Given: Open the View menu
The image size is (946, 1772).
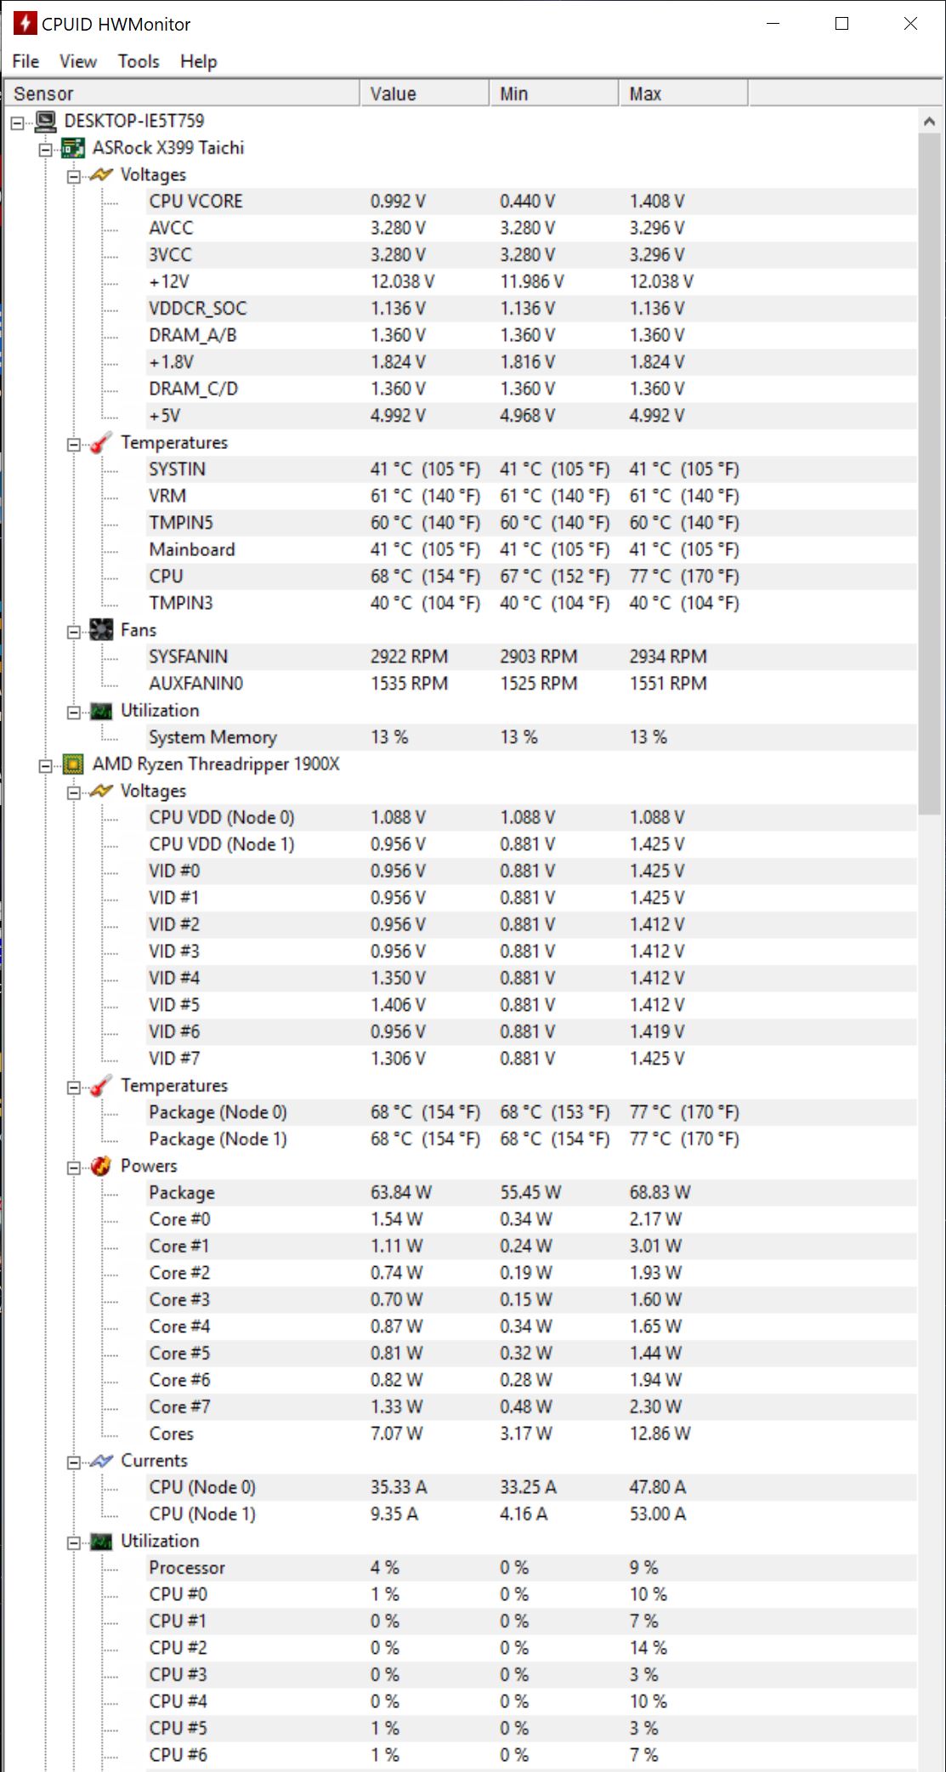Looking at the screenshot, I should coord(78,61).
